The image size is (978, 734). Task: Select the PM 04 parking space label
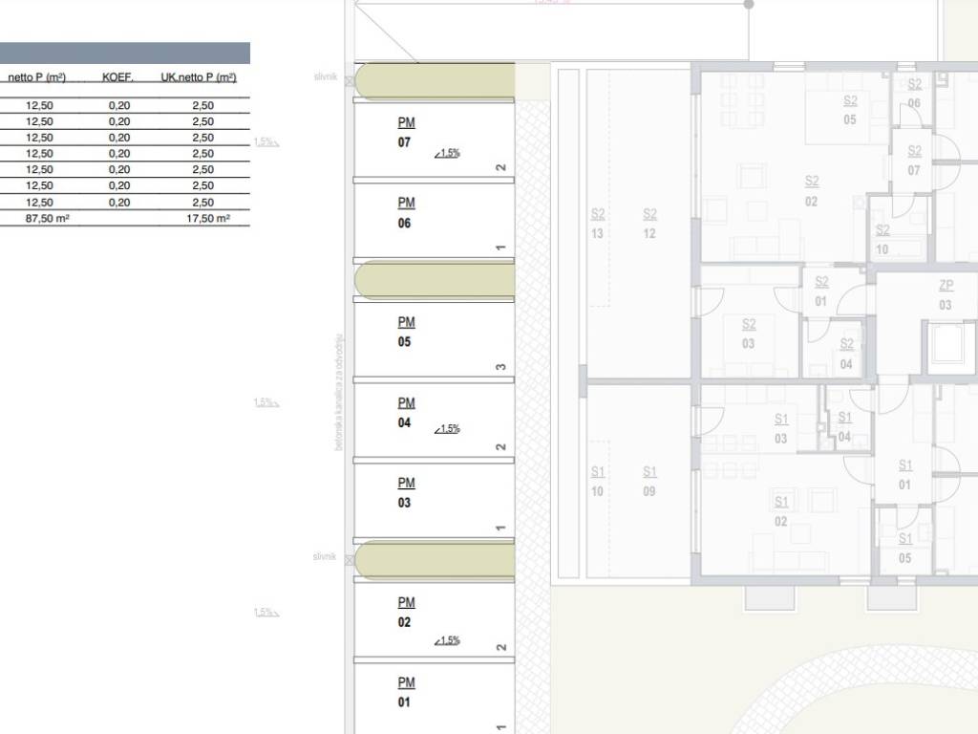coord(405,413)
